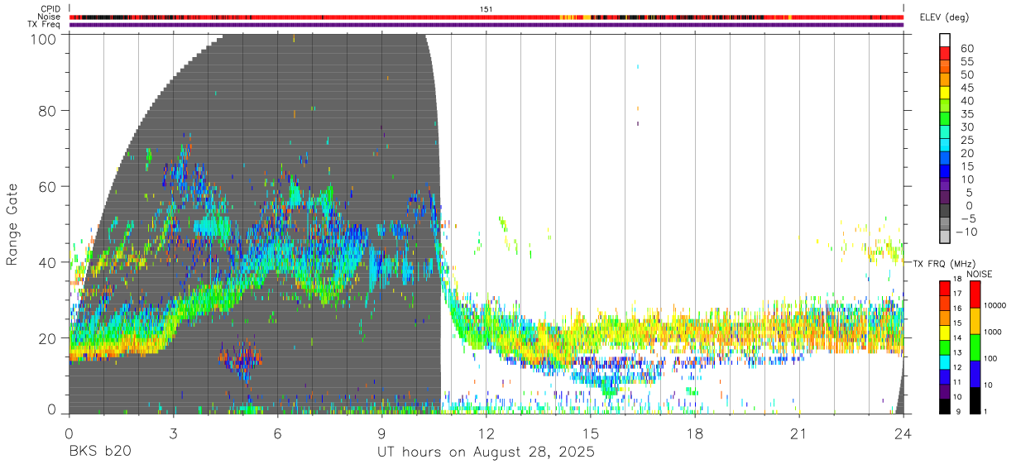Screen dimensions: 1016x469
Task: Select the blue 15–20 degree elevation color segment
Action: 945,158
